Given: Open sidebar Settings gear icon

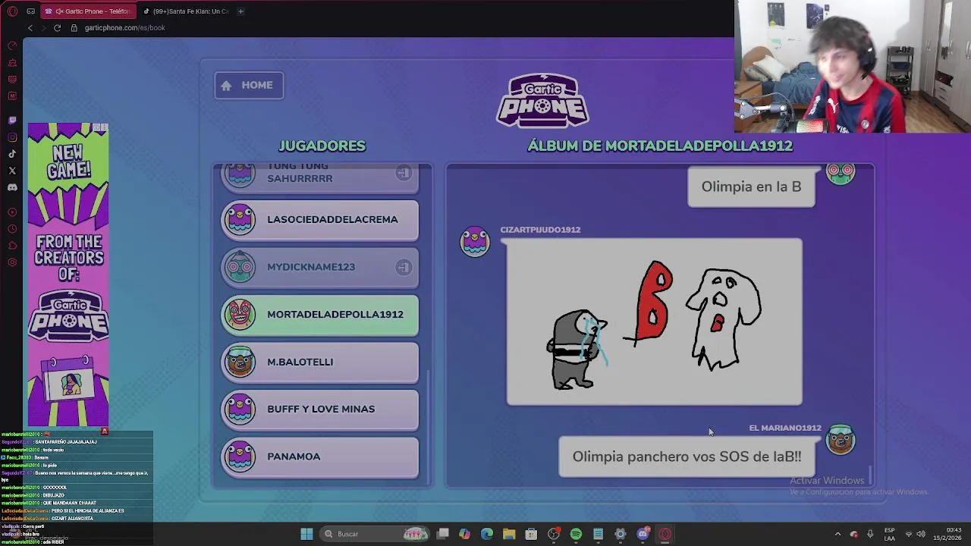Looking at the screenshot, I should point(12,262).
